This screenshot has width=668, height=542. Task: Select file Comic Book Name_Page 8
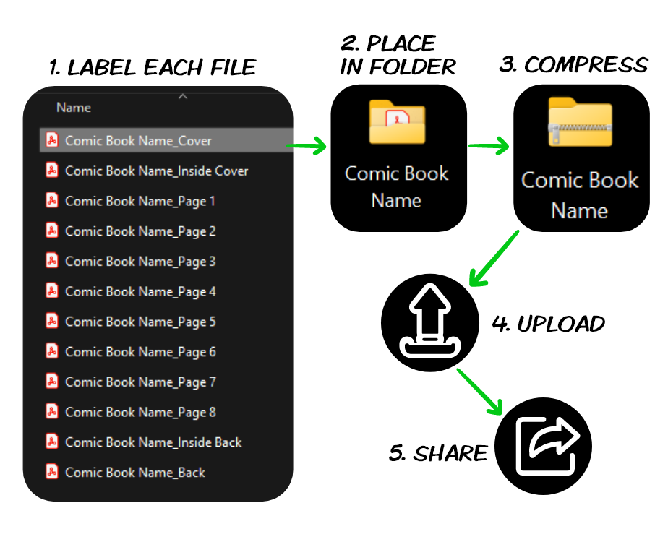click(140, 413)
